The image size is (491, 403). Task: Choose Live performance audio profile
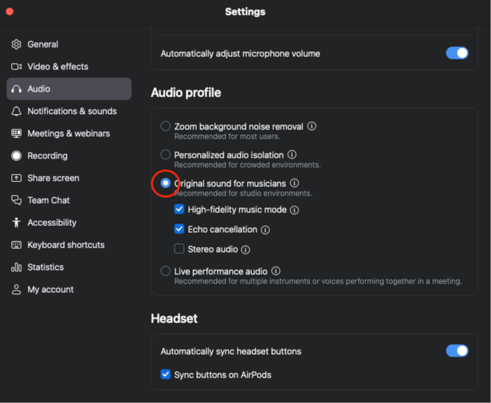165,271
